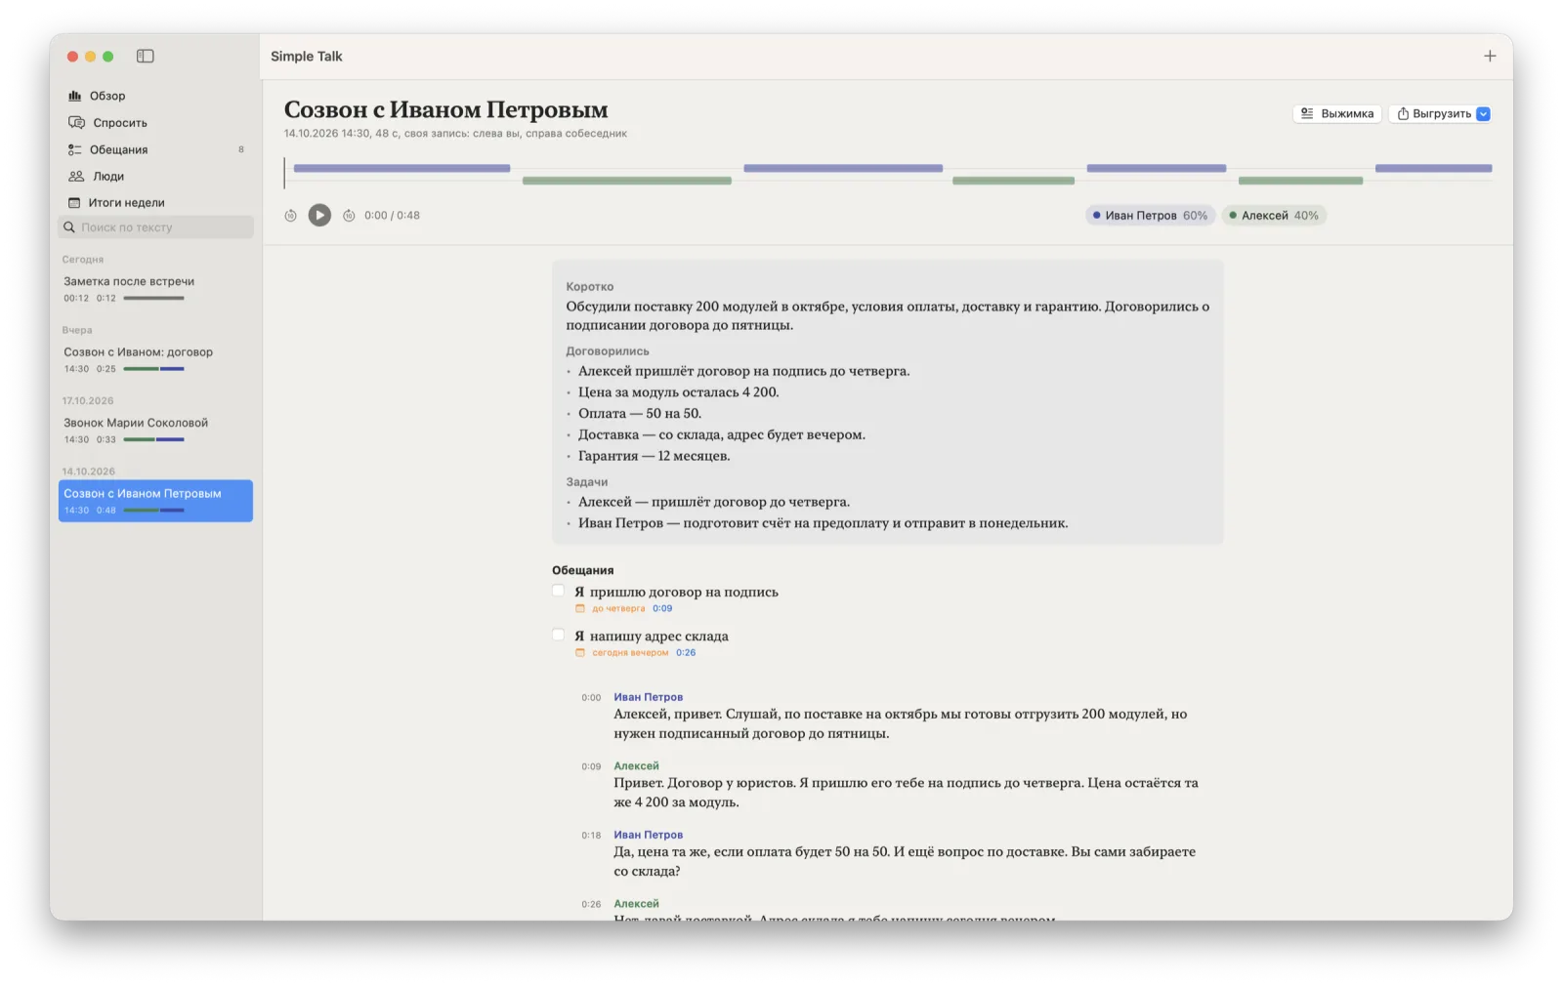Viewport: 1563px width, 986px height.
Task: Open recording Созвон с Иваном: договор
Action: tap(155, 359)
